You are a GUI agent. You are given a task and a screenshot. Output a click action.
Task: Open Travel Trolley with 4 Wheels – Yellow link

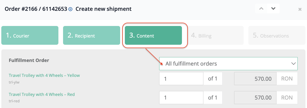[44, 75]
